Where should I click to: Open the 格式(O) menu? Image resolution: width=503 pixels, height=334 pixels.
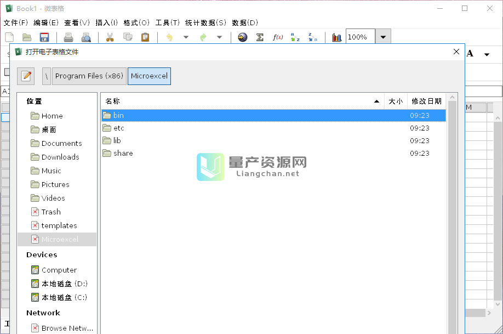click(x=136, y=23)
